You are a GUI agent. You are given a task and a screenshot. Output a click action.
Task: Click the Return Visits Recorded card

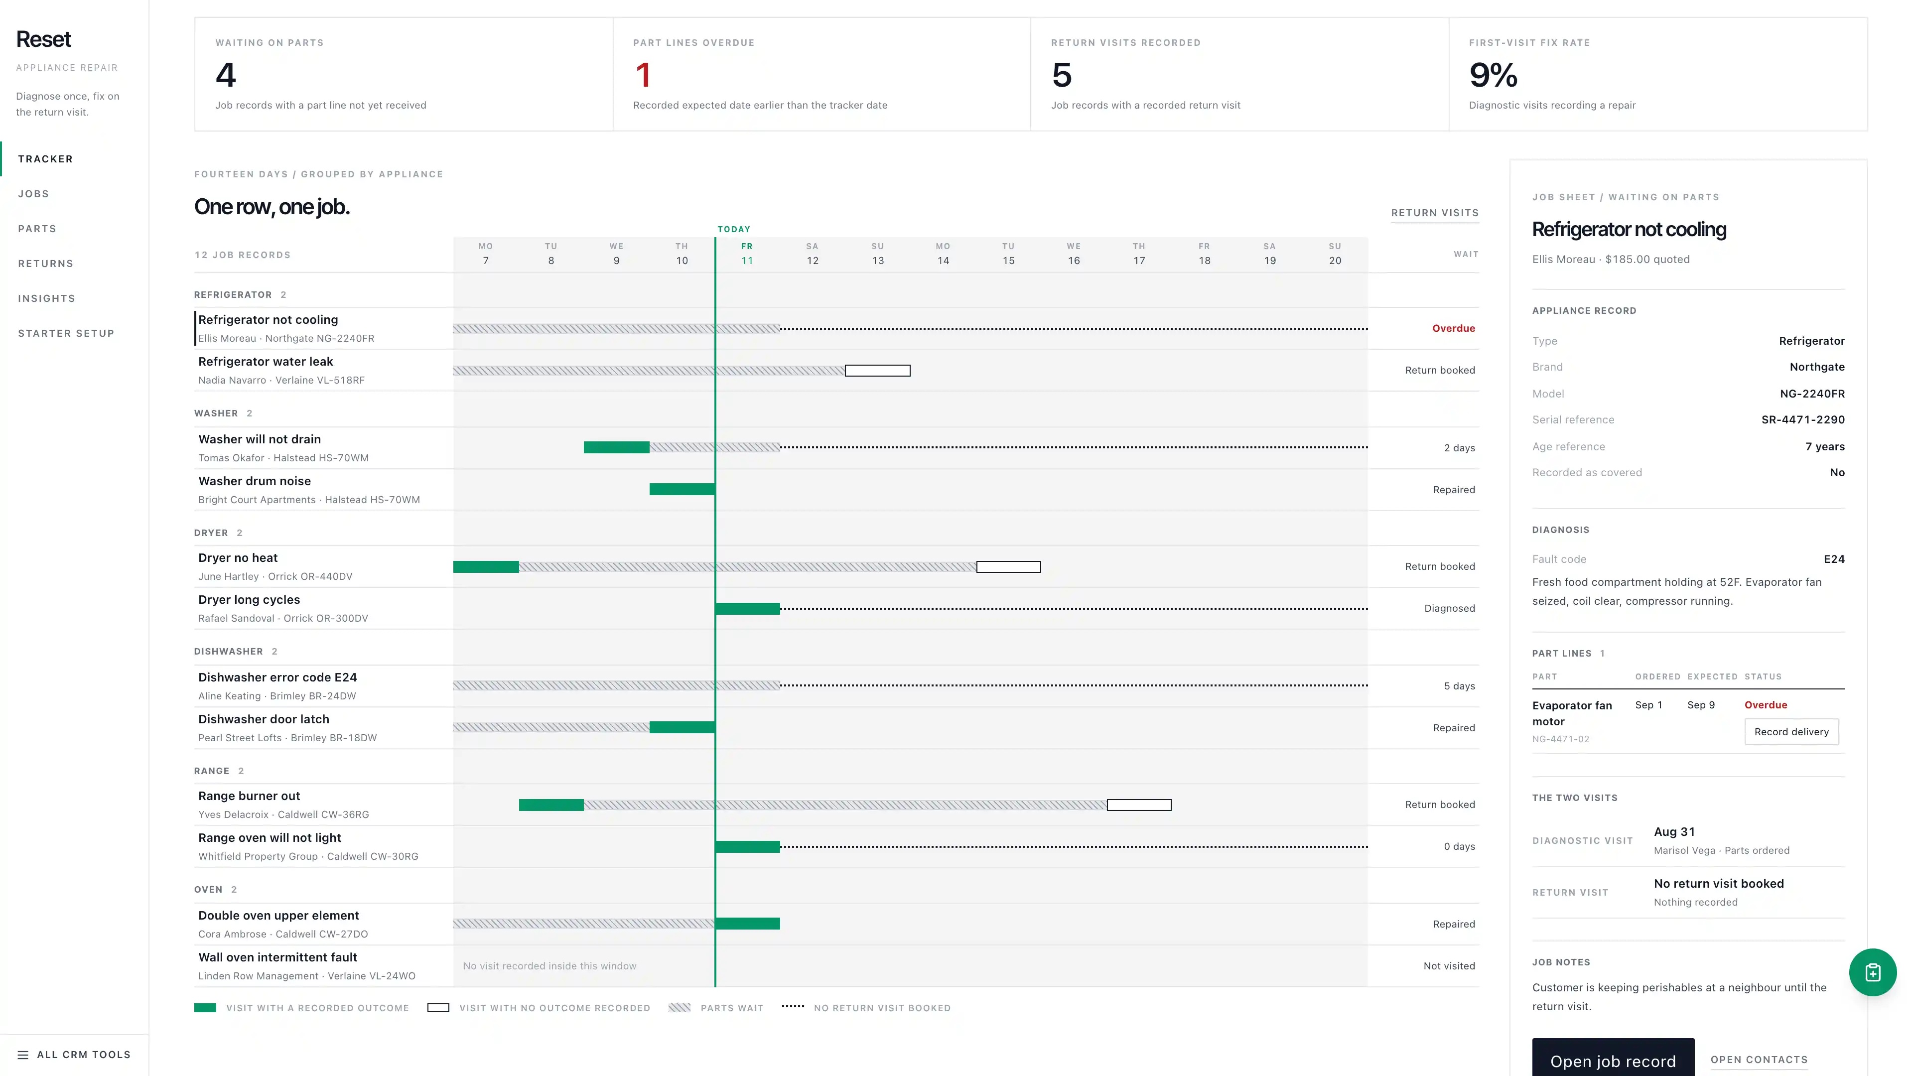click(1239, 74)
